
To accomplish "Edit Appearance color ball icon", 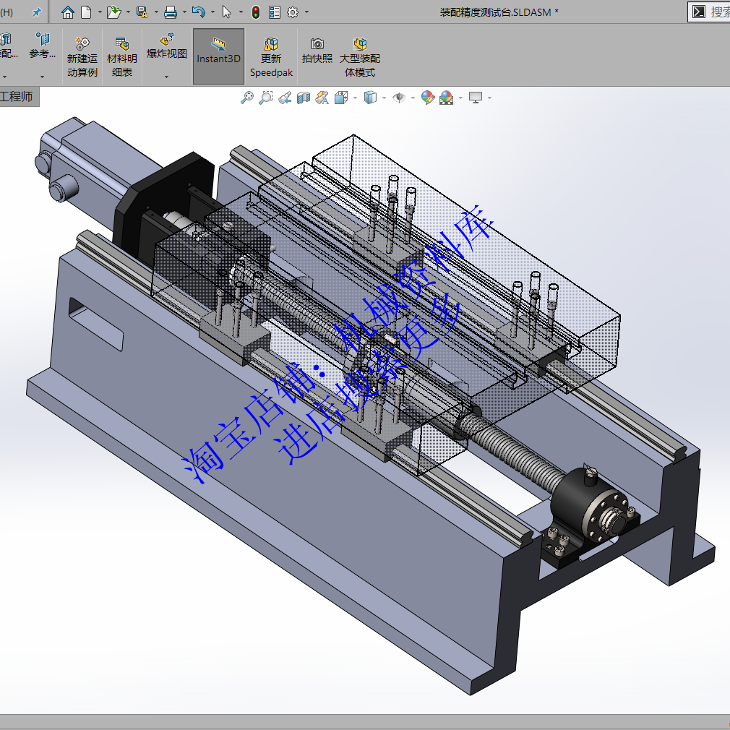I will (x=427, y=98).
